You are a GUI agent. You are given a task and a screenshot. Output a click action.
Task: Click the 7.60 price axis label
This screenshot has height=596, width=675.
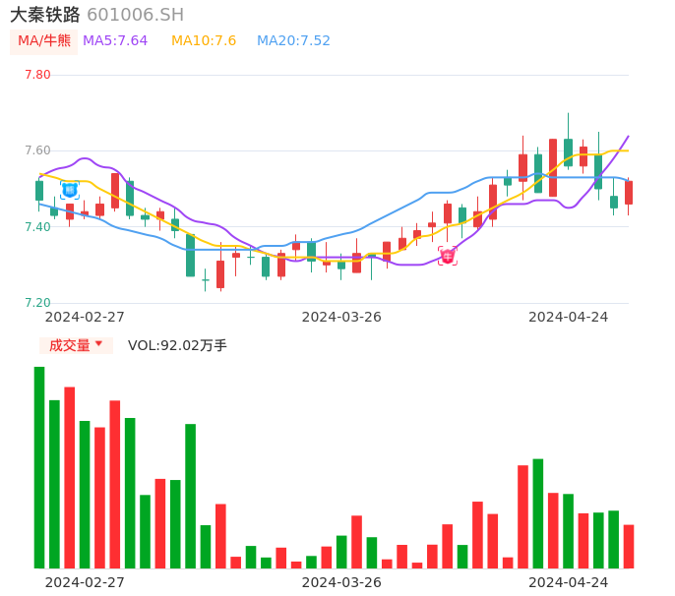click(x=37, y=150)
